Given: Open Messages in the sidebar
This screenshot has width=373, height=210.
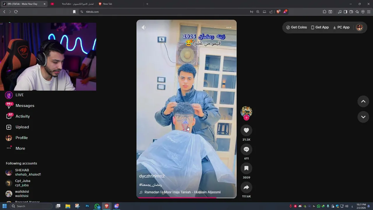Looking at the screenshot, I should coord(20,106).
